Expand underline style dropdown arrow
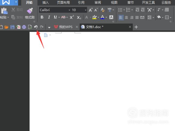The width and height of the screenshot is (175, 131). pyautogui.click(x=59, y=17)
